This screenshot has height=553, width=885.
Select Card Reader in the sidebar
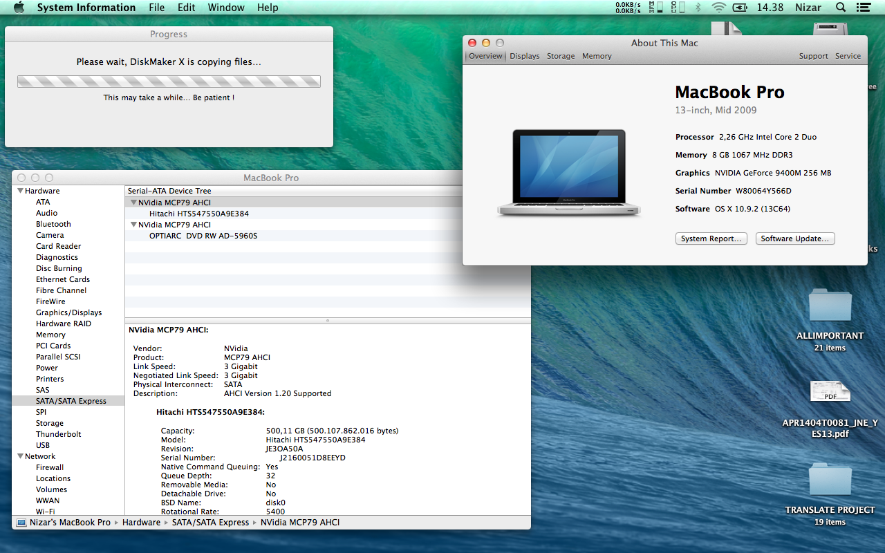[x=59, y=246]
